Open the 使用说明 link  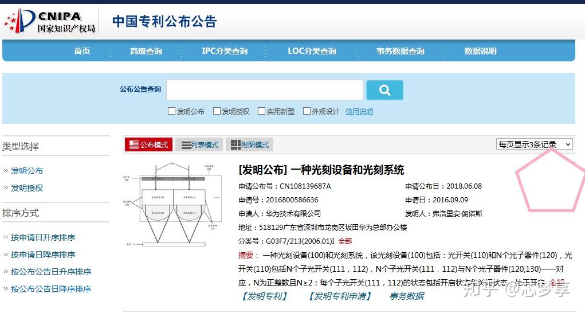pos(359,112)
